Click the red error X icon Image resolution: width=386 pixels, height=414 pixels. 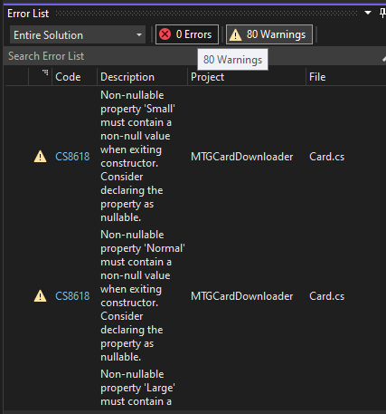click(x=165, y=34)
